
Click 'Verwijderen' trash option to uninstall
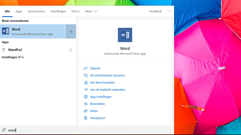click(x=98, y=118)
